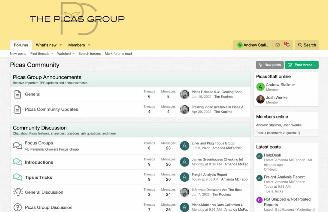Click Amanda avatar in Picas Group Discussion row
The height and width of the screenshot is (212, 328).
point(184,207)
